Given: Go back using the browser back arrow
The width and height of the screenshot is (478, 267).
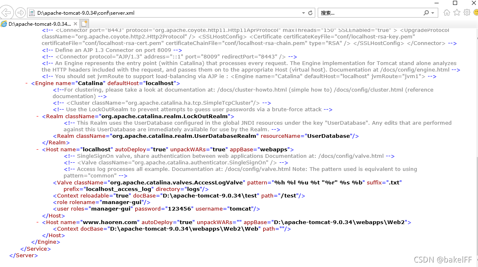Looking at the screenshot, I should (7, 12).
